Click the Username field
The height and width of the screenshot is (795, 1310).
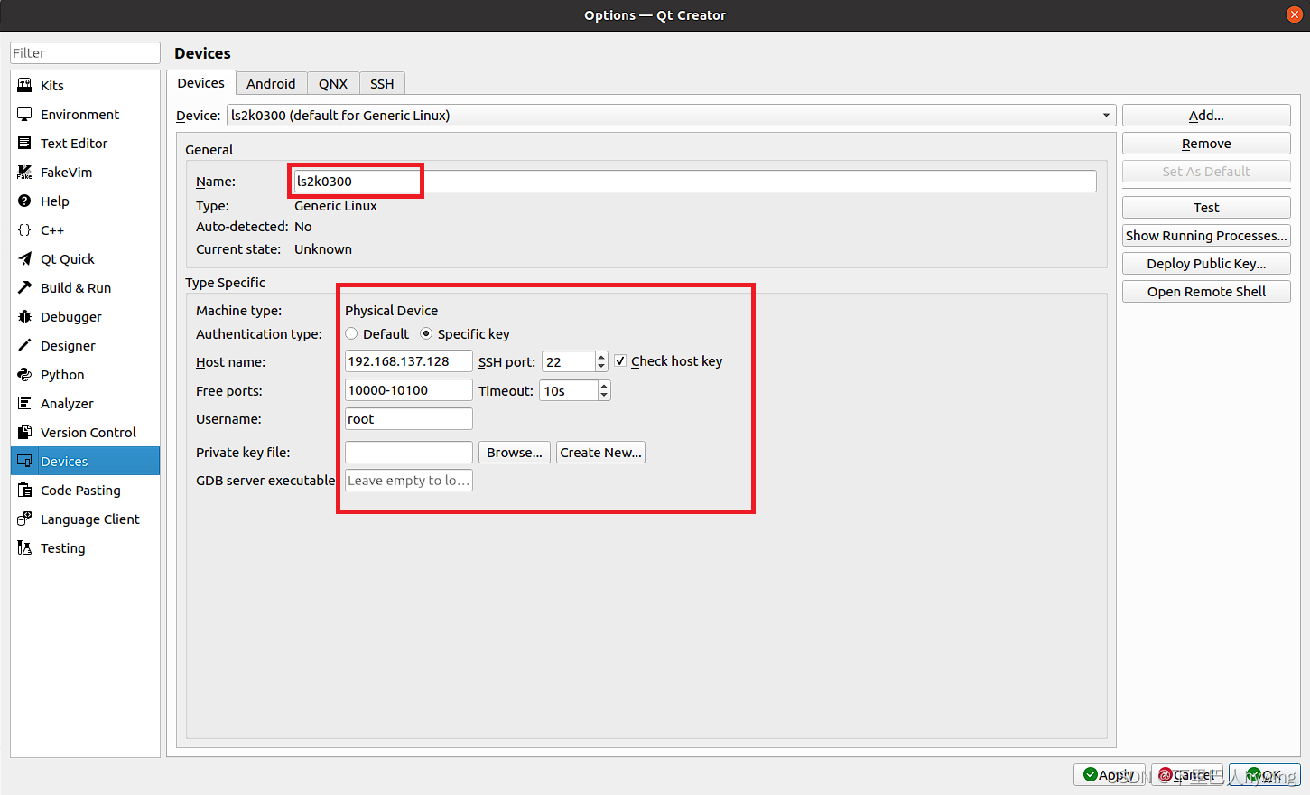[x=408, y=419]
